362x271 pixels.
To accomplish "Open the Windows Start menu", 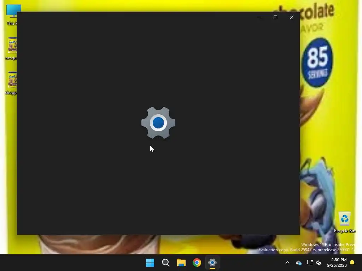I will tap(150, 263).
